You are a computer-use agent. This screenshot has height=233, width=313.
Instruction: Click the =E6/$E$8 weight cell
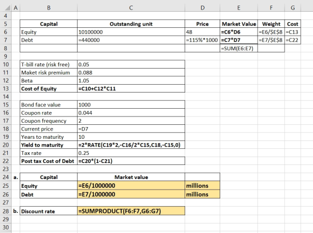click(x=271, y=32)
